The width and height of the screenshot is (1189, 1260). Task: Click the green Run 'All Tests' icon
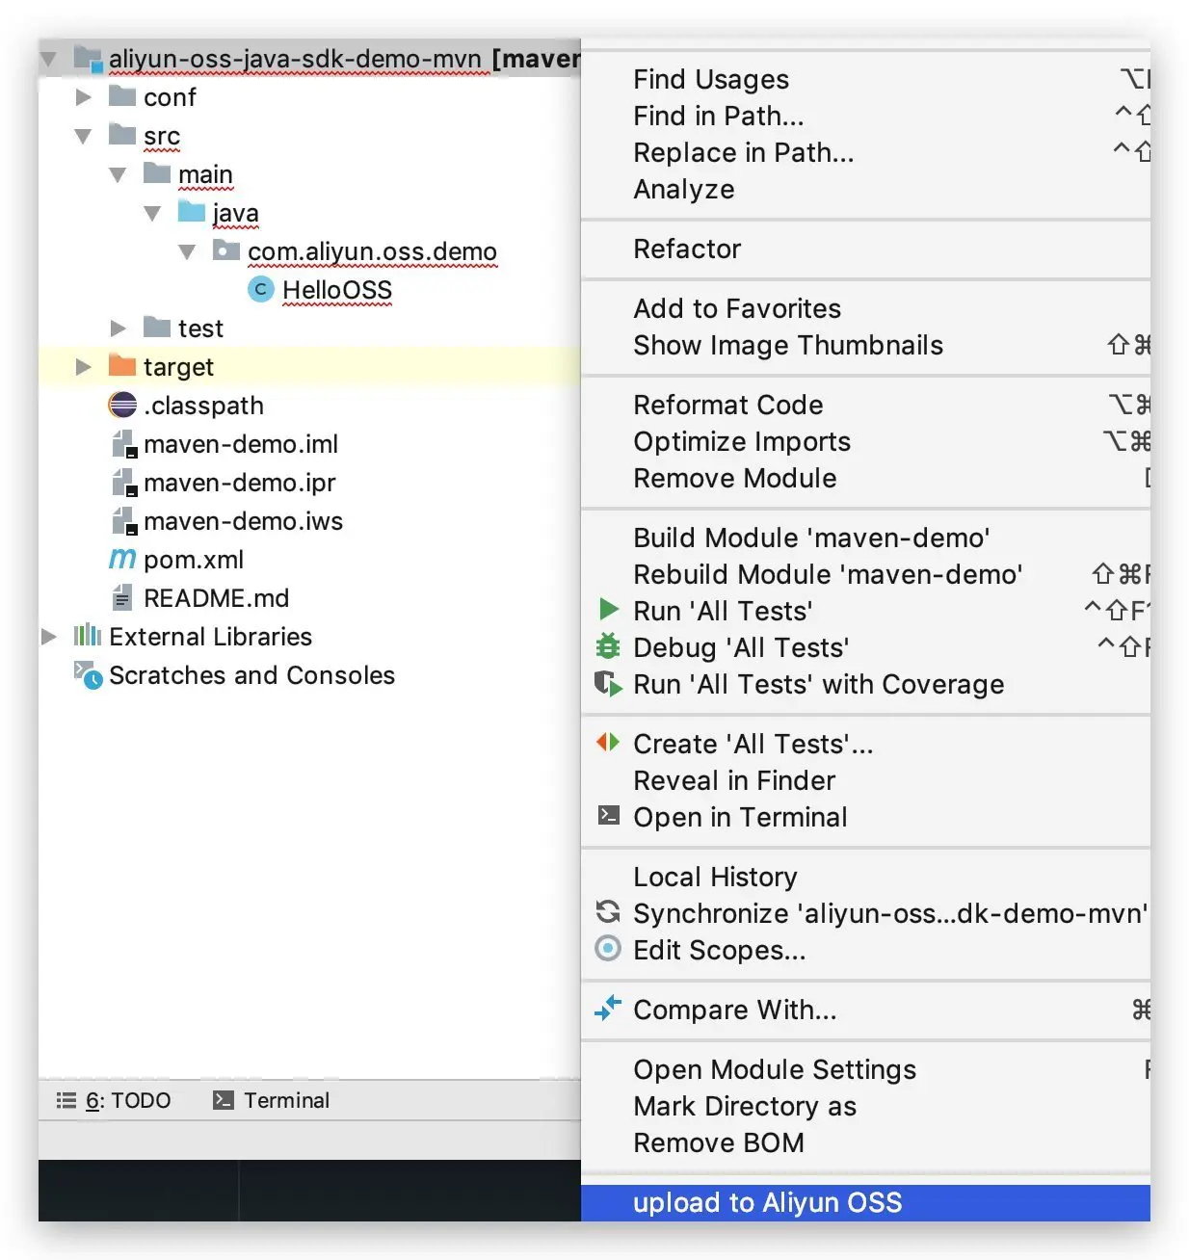point(608,610)
